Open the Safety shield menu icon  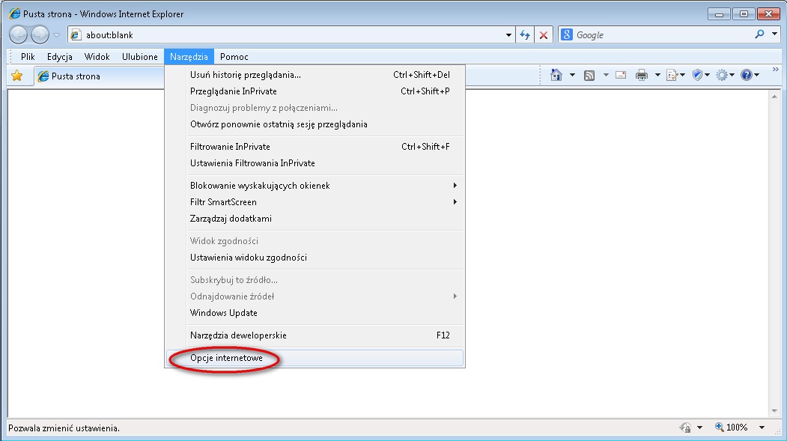697,75
